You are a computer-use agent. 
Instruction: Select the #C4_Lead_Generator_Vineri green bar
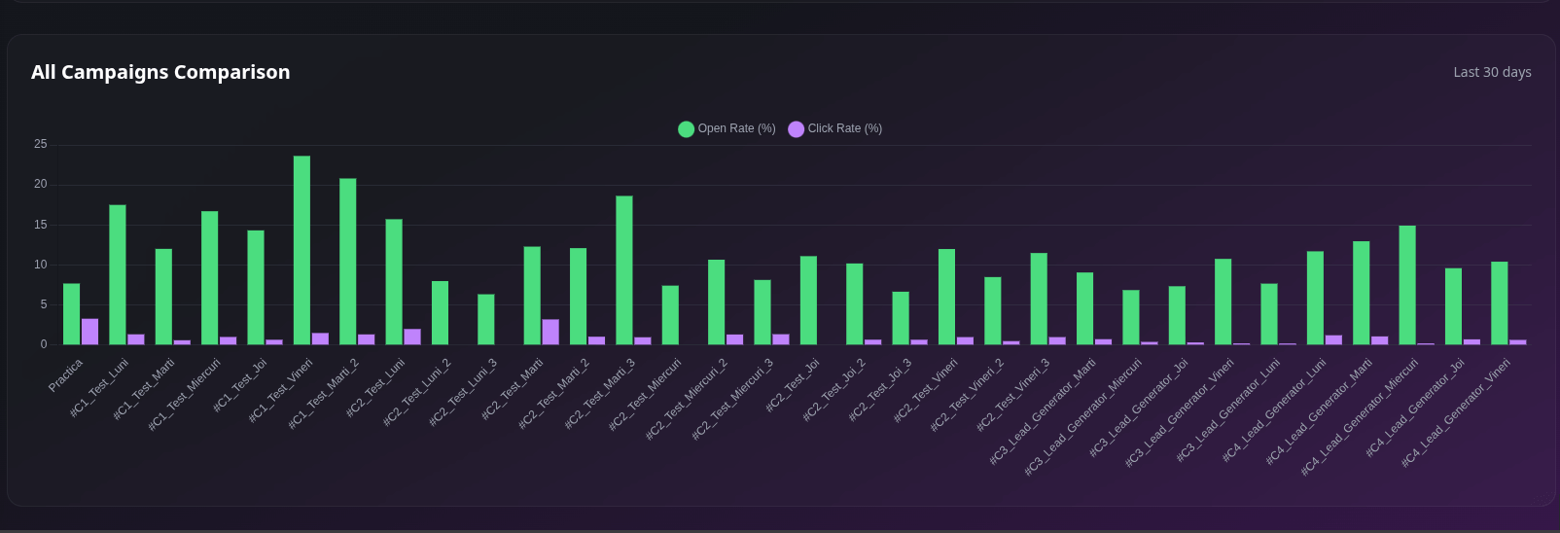pyautogui.click(x=1499, y=302)
